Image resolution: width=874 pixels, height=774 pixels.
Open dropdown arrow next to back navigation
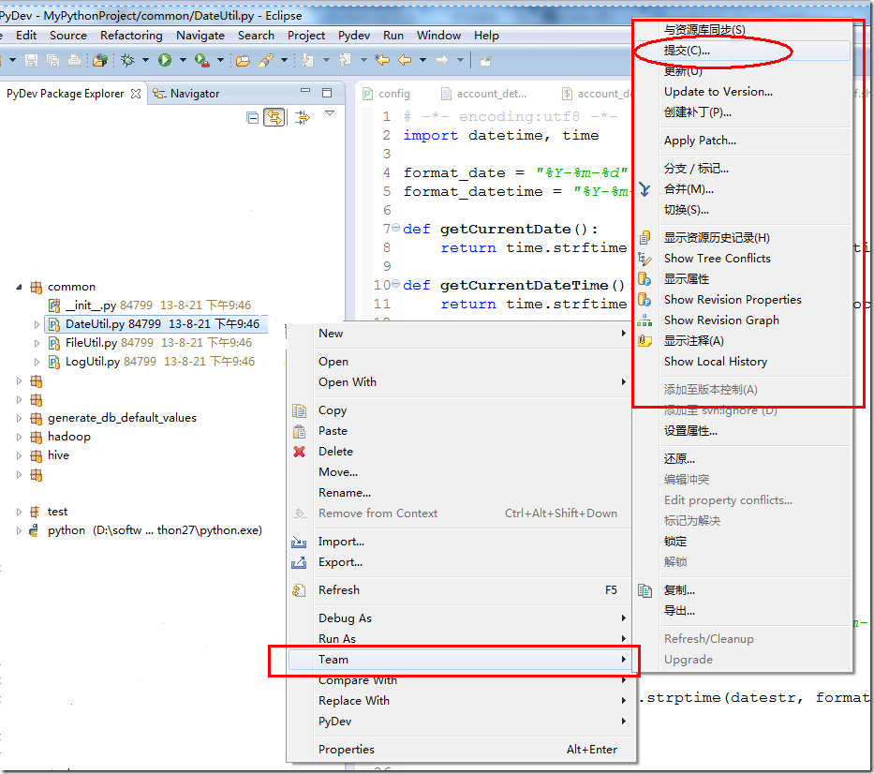(423, 60)
